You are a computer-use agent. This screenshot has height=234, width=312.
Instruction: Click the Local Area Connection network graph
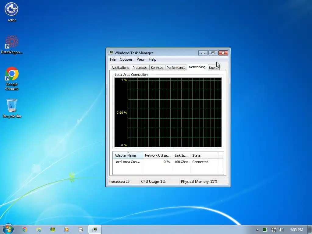pos(168,112)
